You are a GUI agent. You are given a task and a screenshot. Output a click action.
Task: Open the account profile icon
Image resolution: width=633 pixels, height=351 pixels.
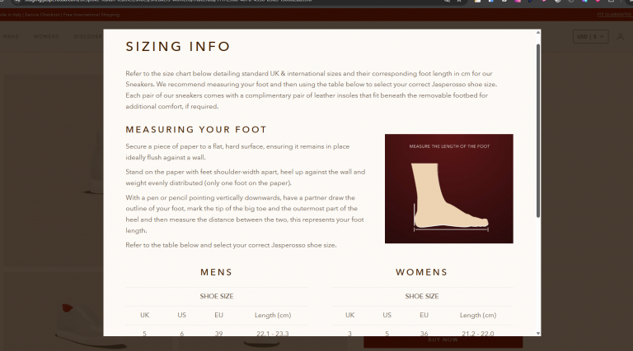[x=620, y=37]
